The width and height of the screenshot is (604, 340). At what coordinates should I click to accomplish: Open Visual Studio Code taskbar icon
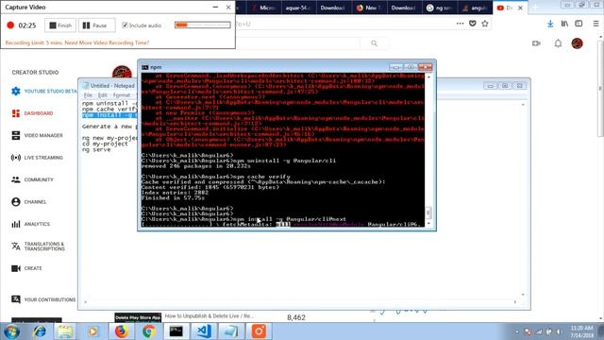point(204,331)
